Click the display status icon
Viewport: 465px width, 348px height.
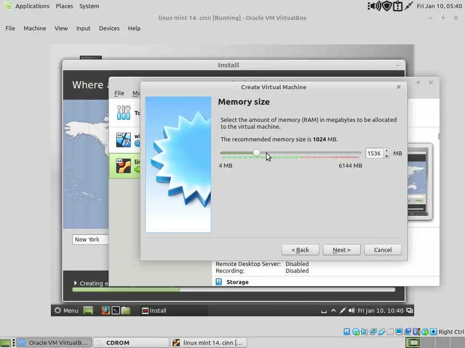[399, 331]
